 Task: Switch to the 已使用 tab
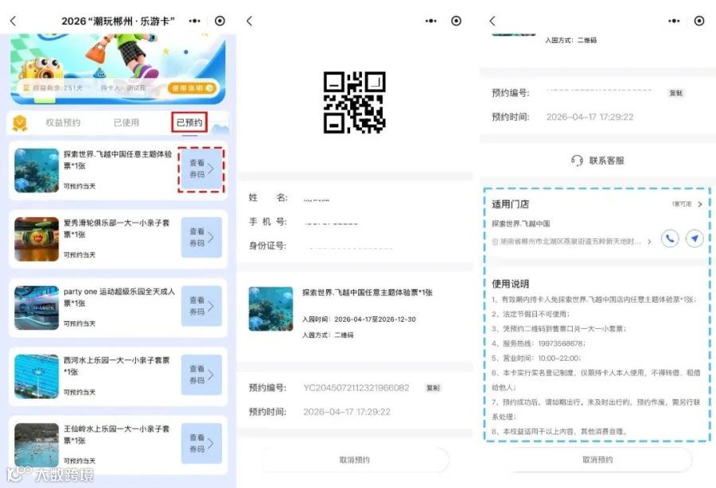[x=126, y=122]
